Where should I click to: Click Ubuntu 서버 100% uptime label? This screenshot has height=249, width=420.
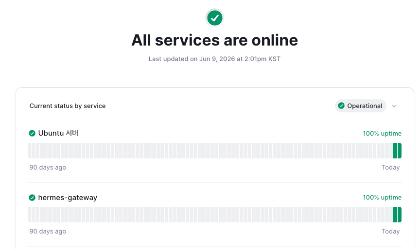coord(382,133)
